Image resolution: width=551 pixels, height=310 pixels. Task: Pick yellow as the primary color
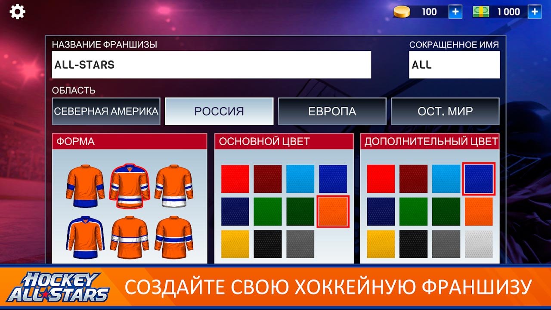235,244
